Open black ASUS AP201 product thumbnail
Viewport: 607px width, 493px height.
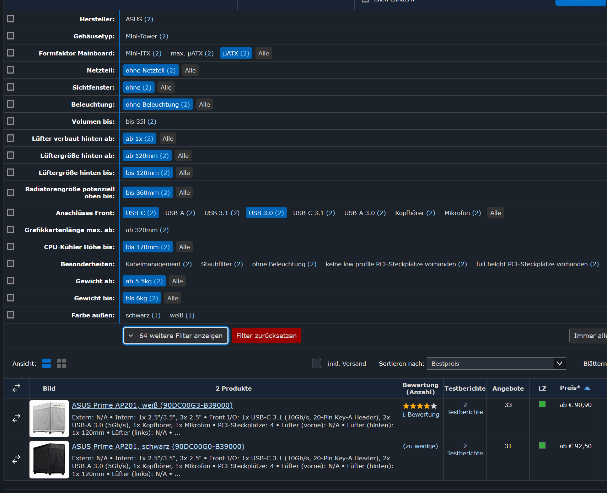click(x=49, y=460)
